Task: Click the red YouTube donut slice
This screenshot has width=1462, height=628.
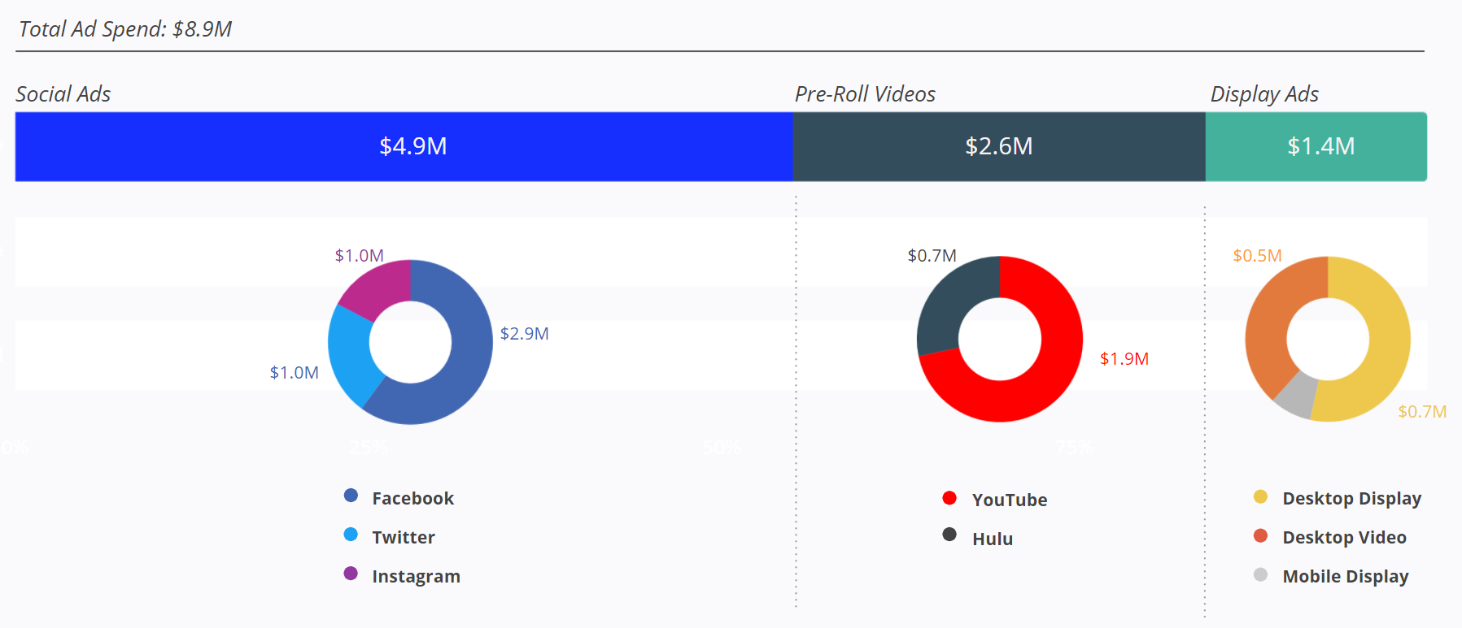Action: click(1041, 382)
